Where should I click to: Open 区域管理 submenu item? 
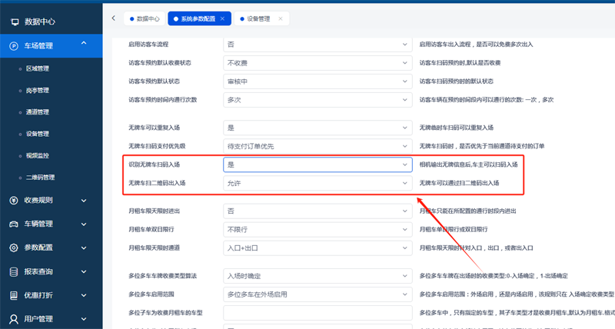37,68
